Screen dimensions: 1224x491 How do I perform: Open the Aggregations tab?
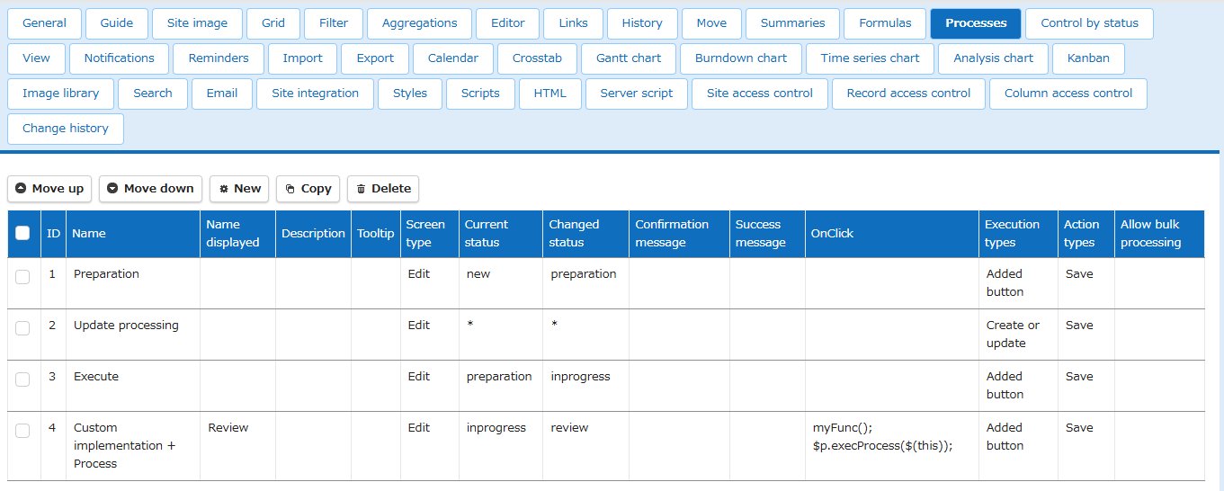[419, 23]
